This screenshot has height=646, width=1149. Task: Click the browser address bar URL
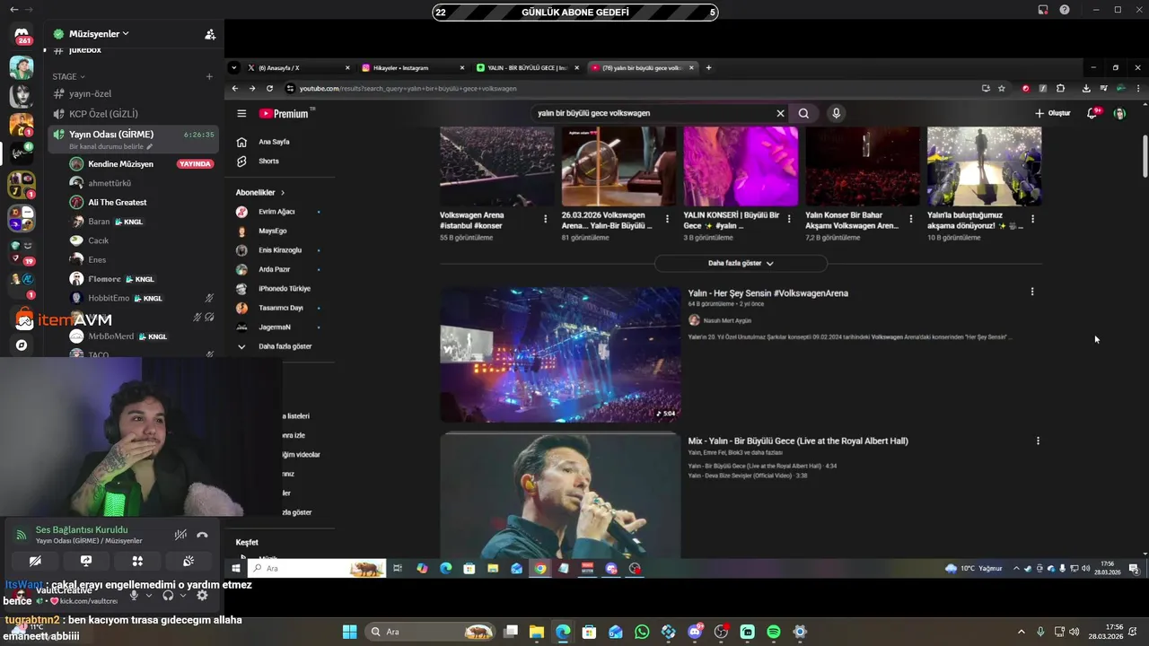[x=408, y=89]
